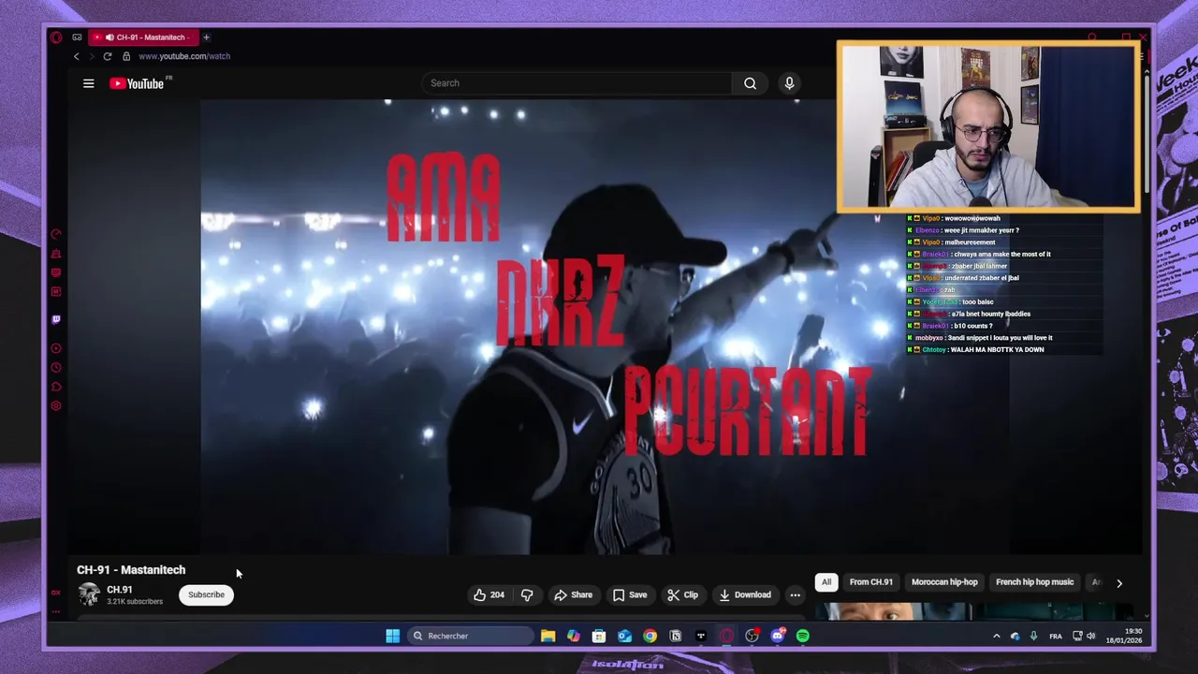Click the taskbar Rechercher search box

(x=470, y=636)
